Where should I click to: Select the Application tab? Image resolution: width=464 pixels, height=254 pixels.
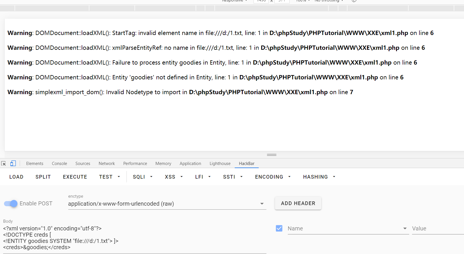190,164
